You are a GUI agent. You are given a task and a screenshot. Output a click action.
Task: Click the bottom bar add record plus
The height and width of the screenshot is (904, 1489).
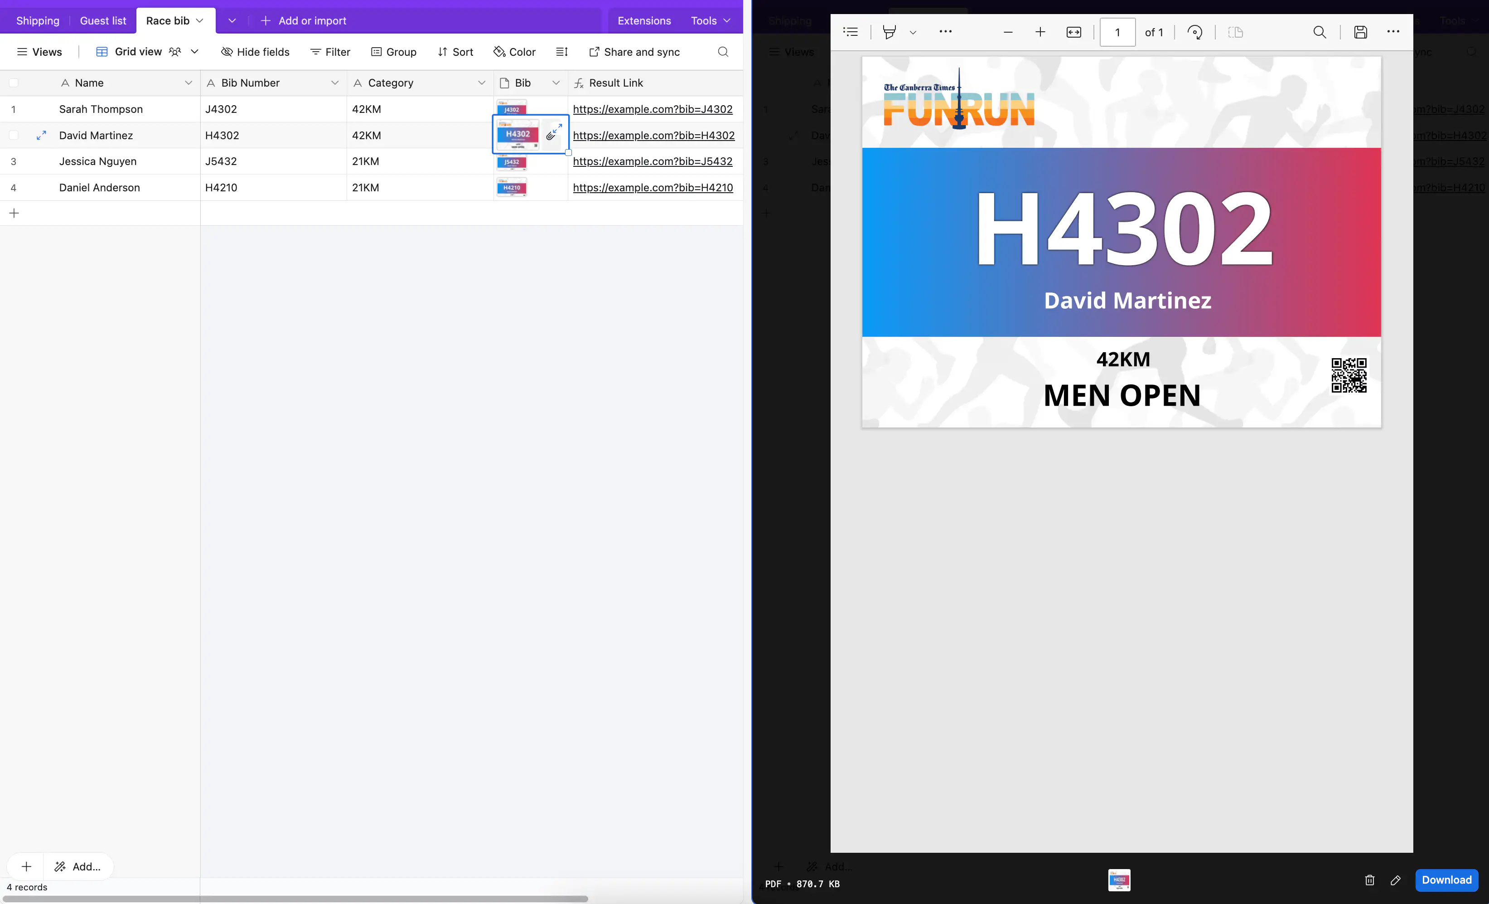click(x=26, y=866)
